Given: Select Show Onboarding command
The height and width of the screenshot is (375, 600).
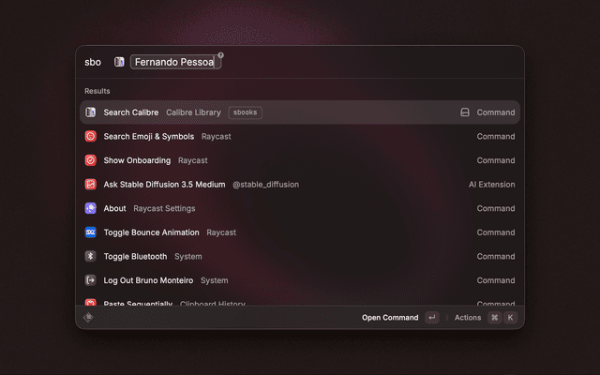Looking at the screenshot, I should [x=300, y=160].
